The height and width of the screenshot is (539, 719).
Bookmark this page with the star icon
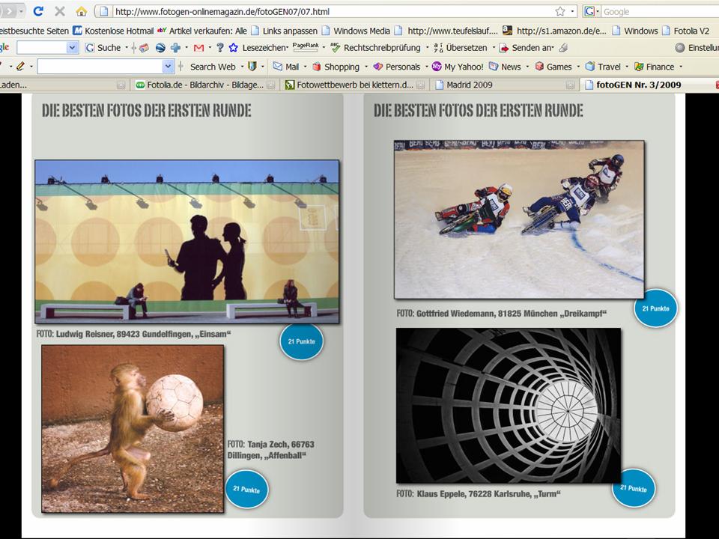click(x=560, y=11)
